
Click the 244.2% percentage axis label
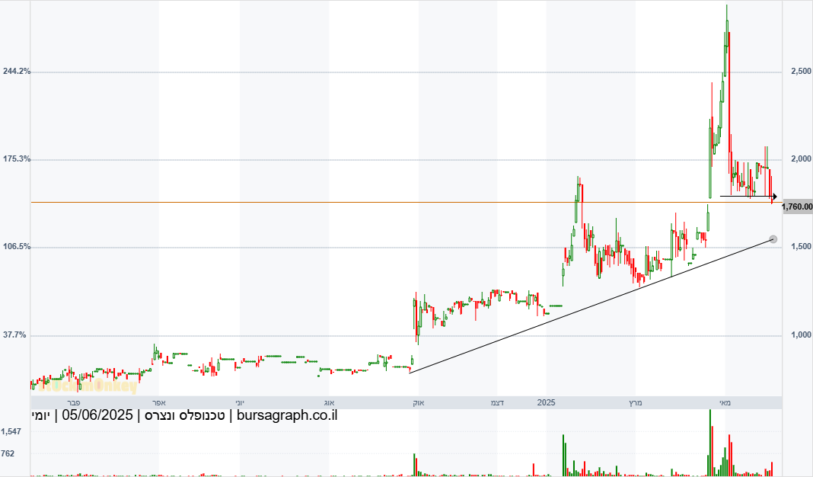17,71
